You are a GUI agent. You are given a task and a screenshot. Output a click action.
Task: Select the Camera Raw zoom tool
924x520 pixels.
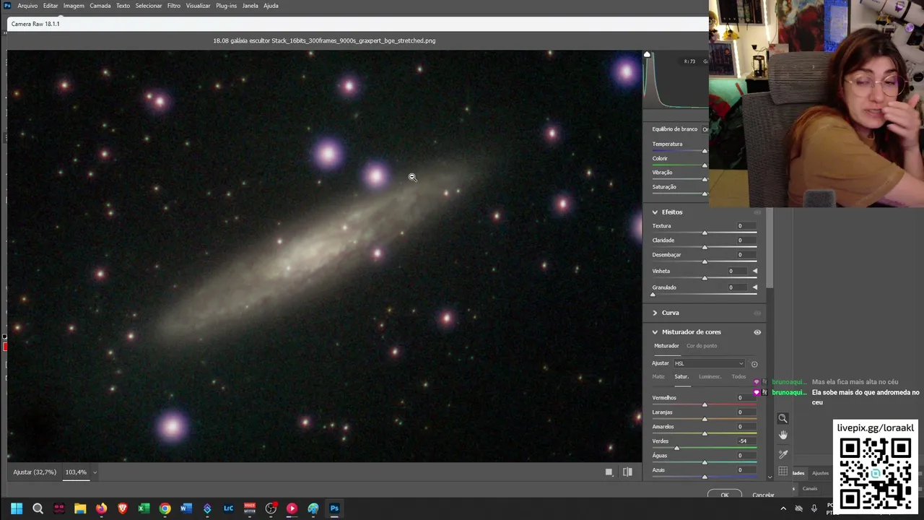coord(783,418)
